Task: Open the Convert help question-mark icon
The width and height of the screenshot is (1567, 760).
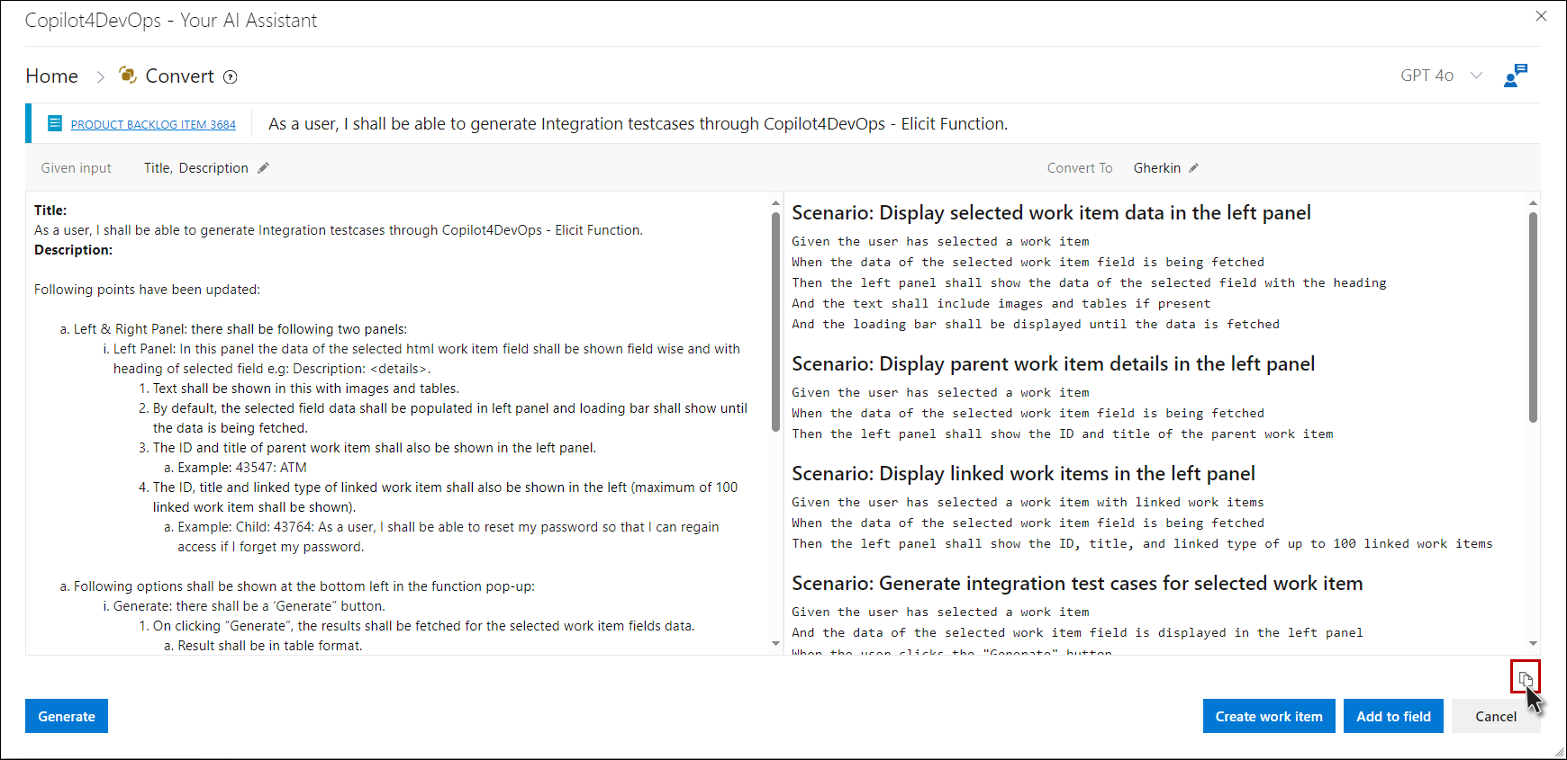Action: (231, 77)
